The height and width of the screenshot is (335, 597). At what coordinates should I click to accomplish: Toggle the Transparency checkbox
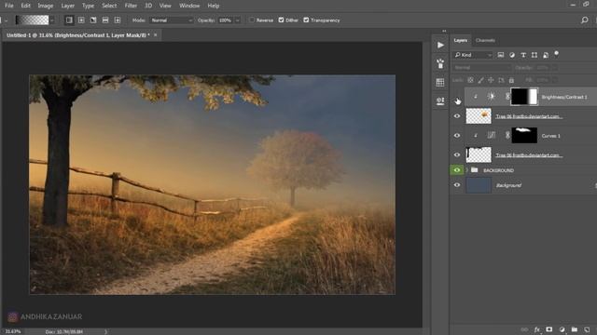point(306,20)
